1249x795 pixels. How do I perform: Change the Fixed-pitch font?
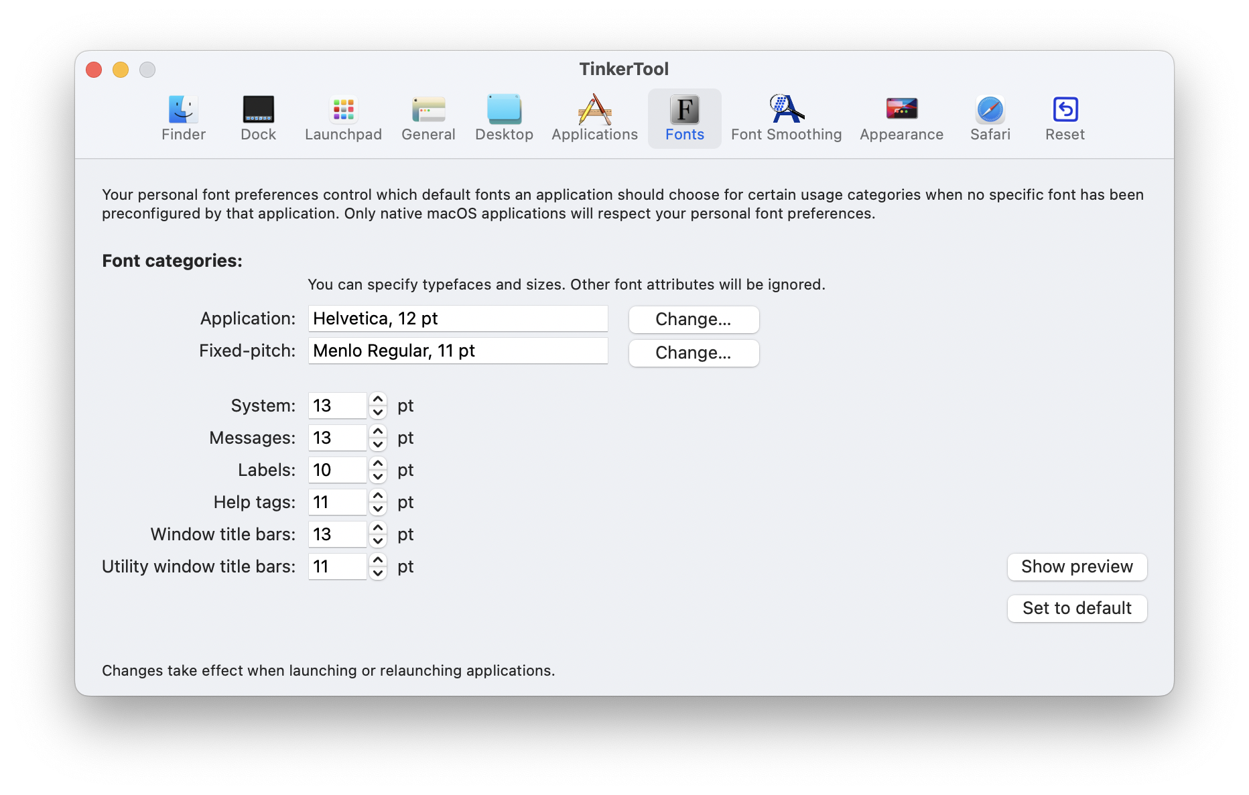(x=694, y=353)
